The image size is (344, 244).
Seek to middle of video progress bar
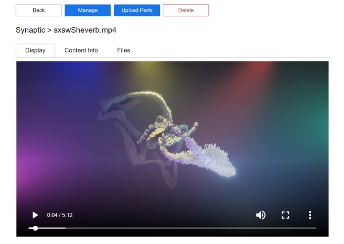click(x=172, y=228)
